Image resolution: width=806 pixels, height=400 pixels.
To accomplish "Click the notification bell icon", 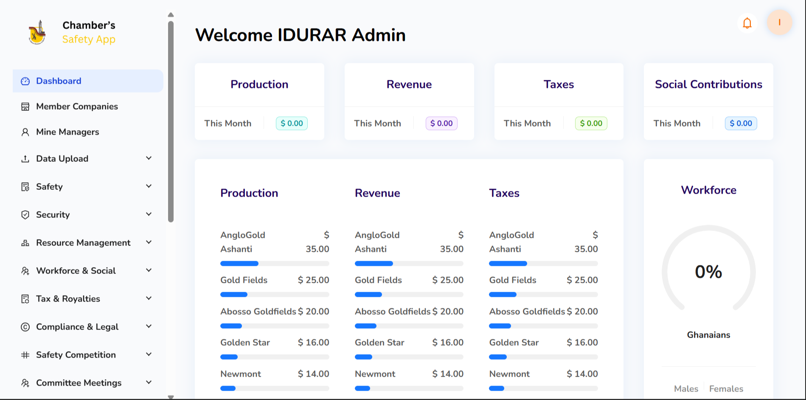I will [747, 23].
